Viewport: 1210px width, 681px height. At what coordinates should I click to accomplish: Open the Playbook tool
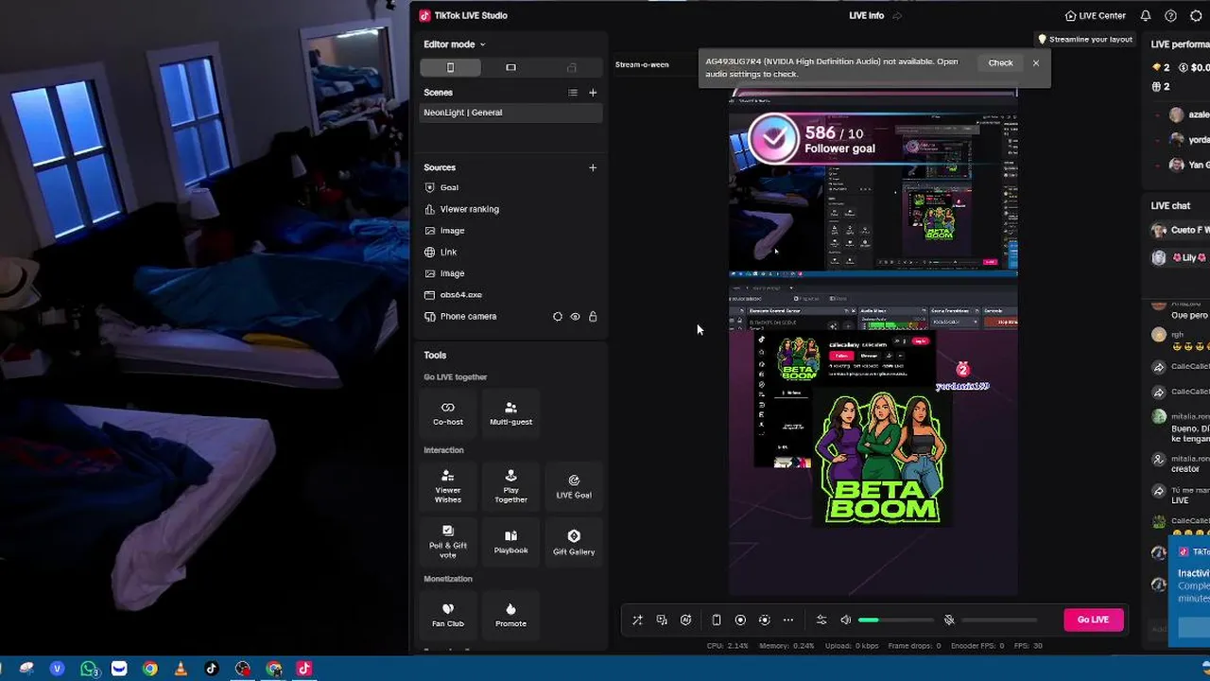[510, 542]
